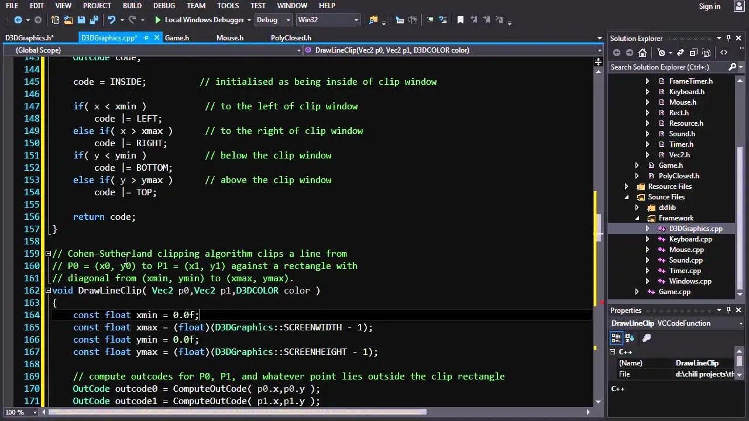Click Sync with Active Document icon
Viewport: 749px width, 421px height.
pyautogui.click(x=681, y=53)
